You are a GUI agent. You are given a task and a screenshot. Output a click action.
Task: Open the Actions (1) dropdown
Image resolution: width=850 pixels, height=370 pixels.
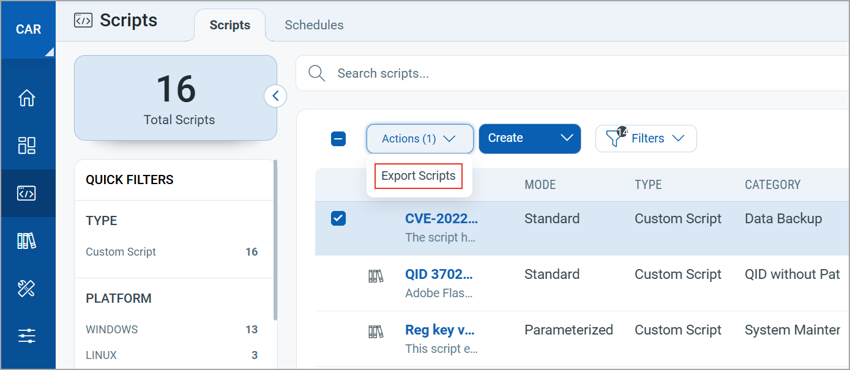[x=420, y=139]
